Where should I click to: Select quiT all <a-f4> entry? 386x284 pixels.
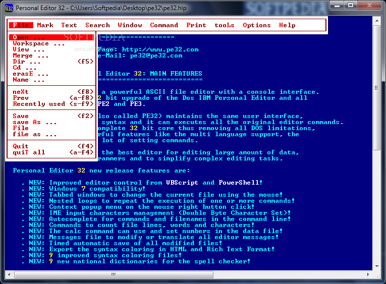coord(51,152)
